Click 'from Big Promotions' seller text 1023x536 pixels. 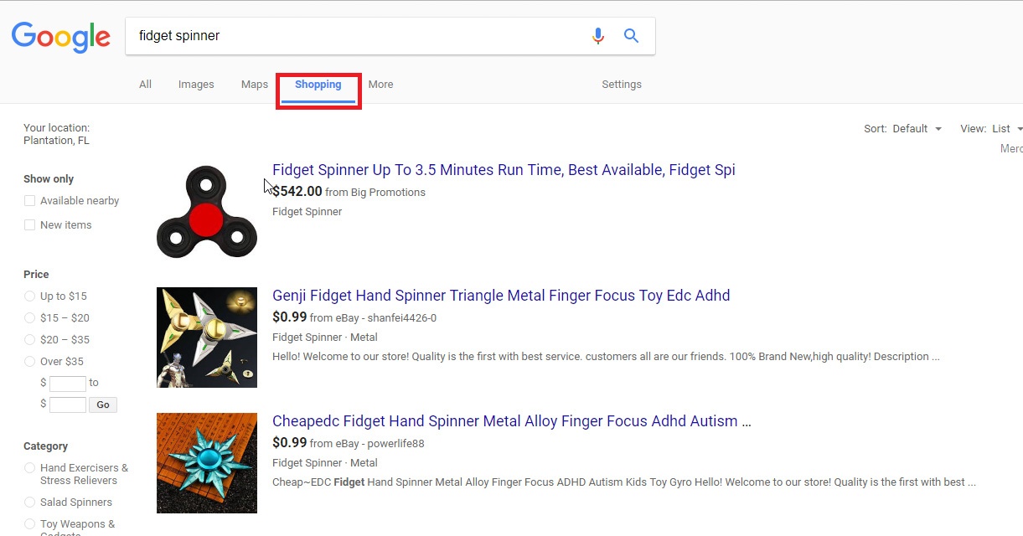pyautogui.click(x=375, y=193)
